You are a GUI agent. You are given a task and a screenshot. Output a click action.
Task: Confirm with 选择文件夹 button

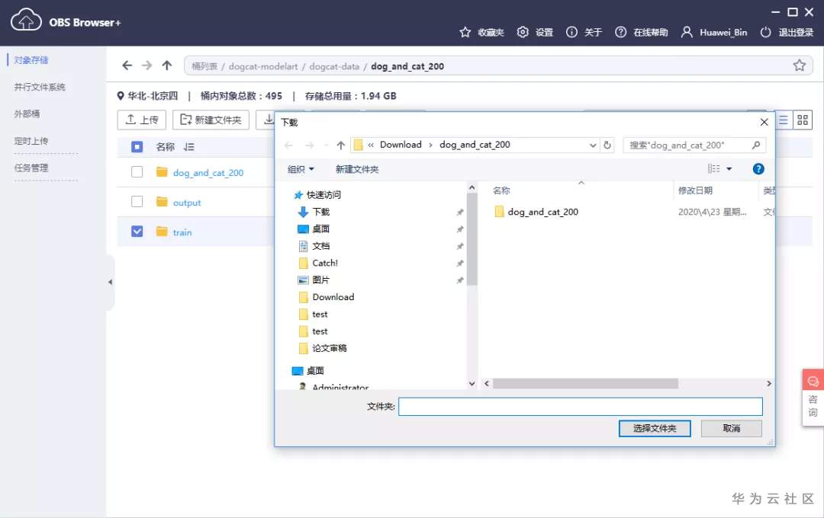655,428
